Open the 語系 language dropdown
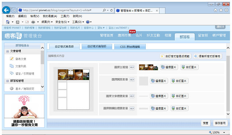 coord(101,28)
